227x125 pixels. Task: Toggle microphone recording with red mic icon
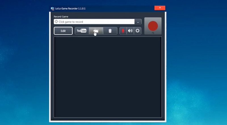(123, 31)
